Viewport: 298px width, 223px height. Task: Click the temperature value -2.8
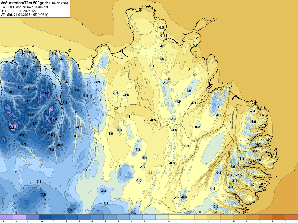coord(137,150)
